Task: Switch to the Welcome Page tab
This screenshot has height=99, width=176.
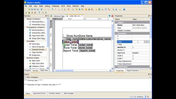Action: (x=57, y=16)
